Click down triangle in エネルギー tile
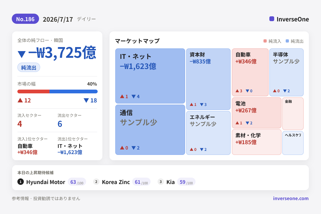 pos(202,149)
